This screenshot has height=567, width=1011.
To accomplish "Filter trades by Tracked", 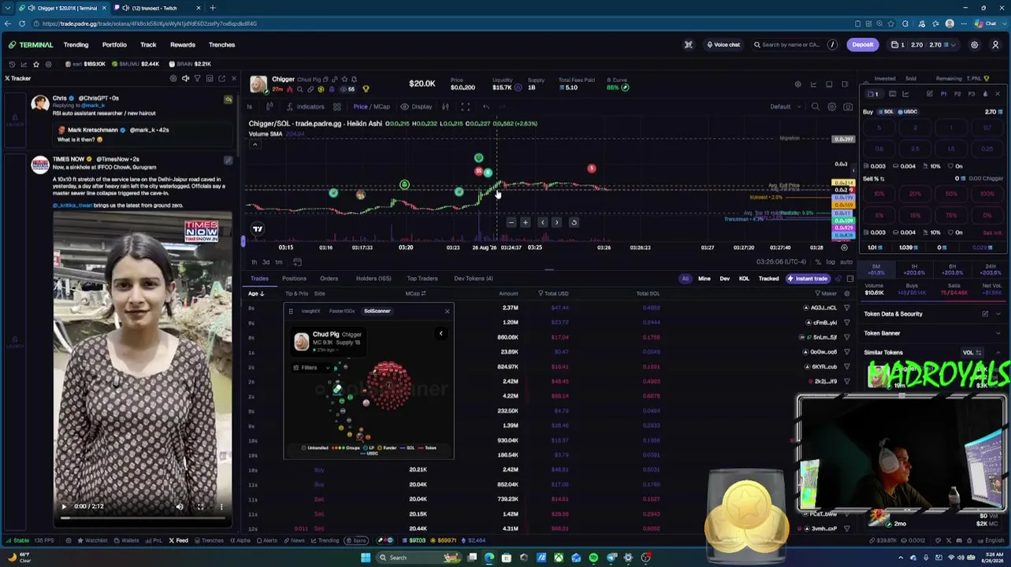I will coord(768,278).
